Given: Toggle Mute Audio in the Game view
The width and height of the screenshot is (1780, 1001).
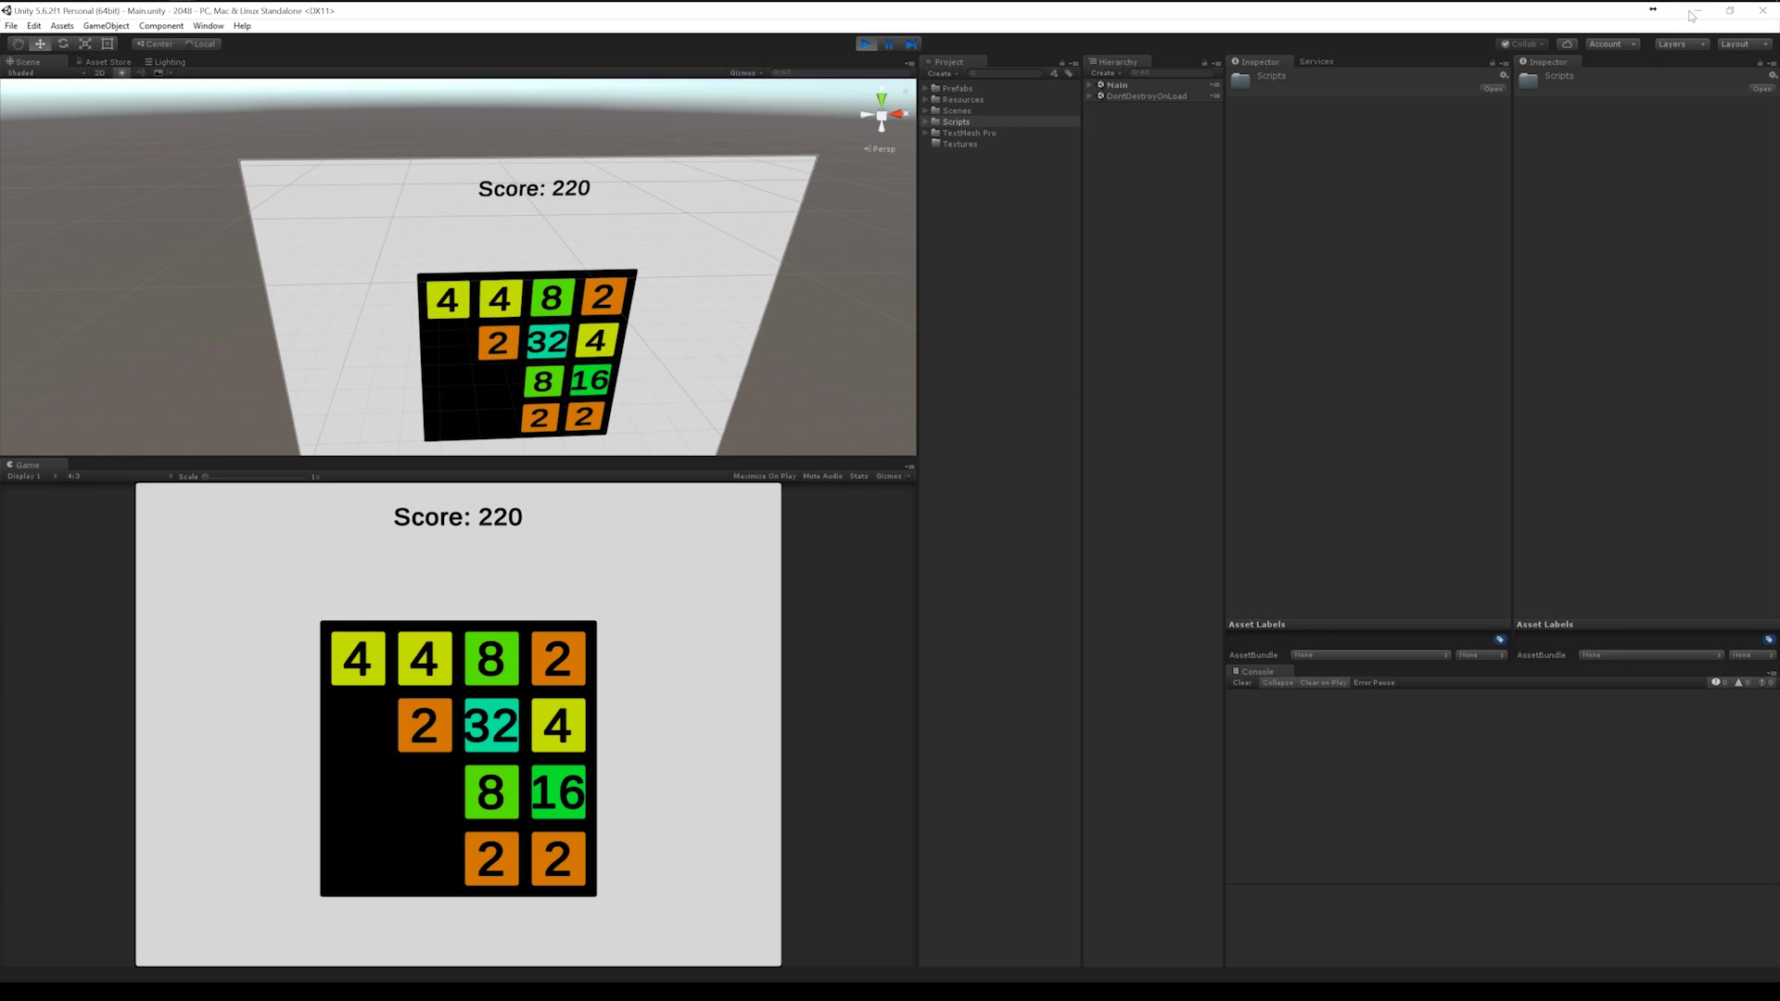Looking at the screenshot, I should click(x=821, y=475).
